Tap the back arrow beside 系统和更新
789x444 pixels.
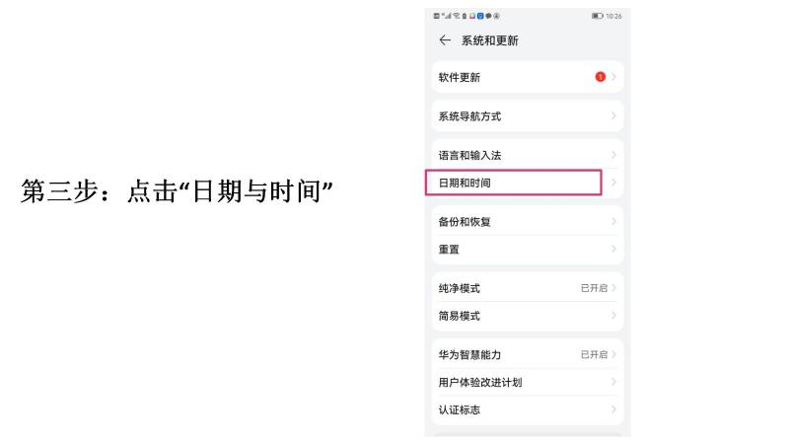[445, 40]
